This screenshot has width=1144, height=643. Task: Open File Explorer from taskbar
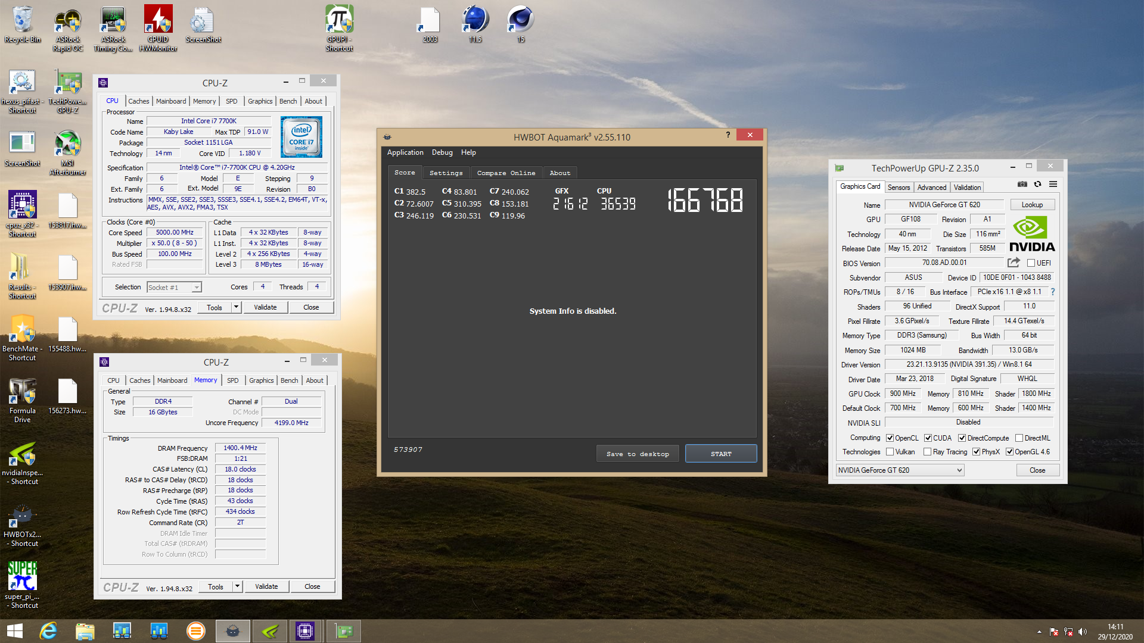[x=85, y=631]
